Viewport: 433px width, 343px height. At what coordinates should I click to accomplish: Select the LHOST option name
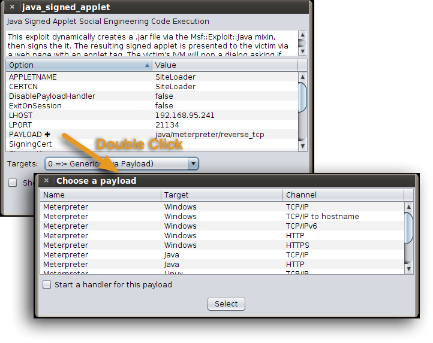[21, 116]
